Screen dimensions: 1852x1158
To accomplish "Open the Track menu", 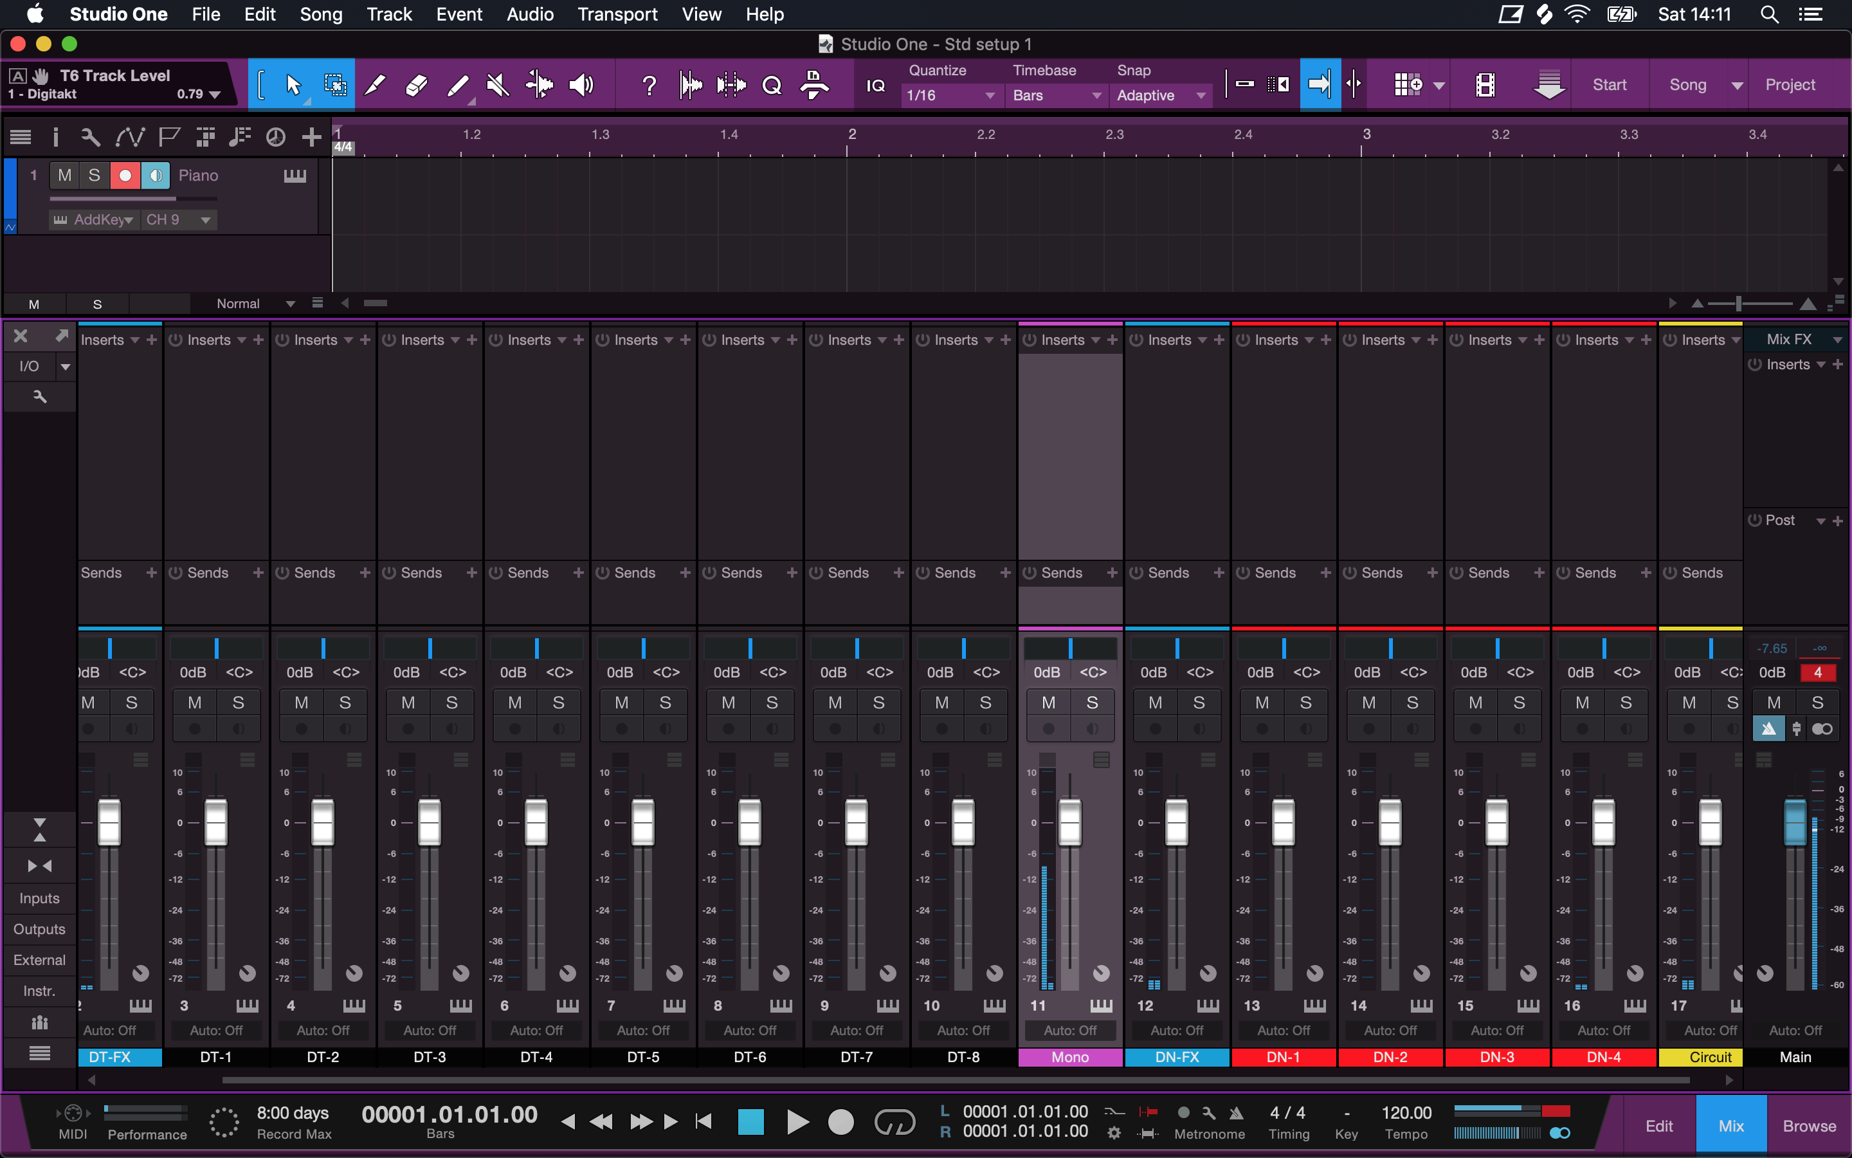I will pos(389,15).
